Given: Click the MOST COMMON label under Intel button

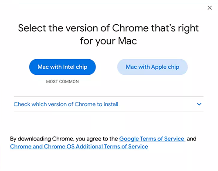Looking at the screenshot, I should 62,82.
